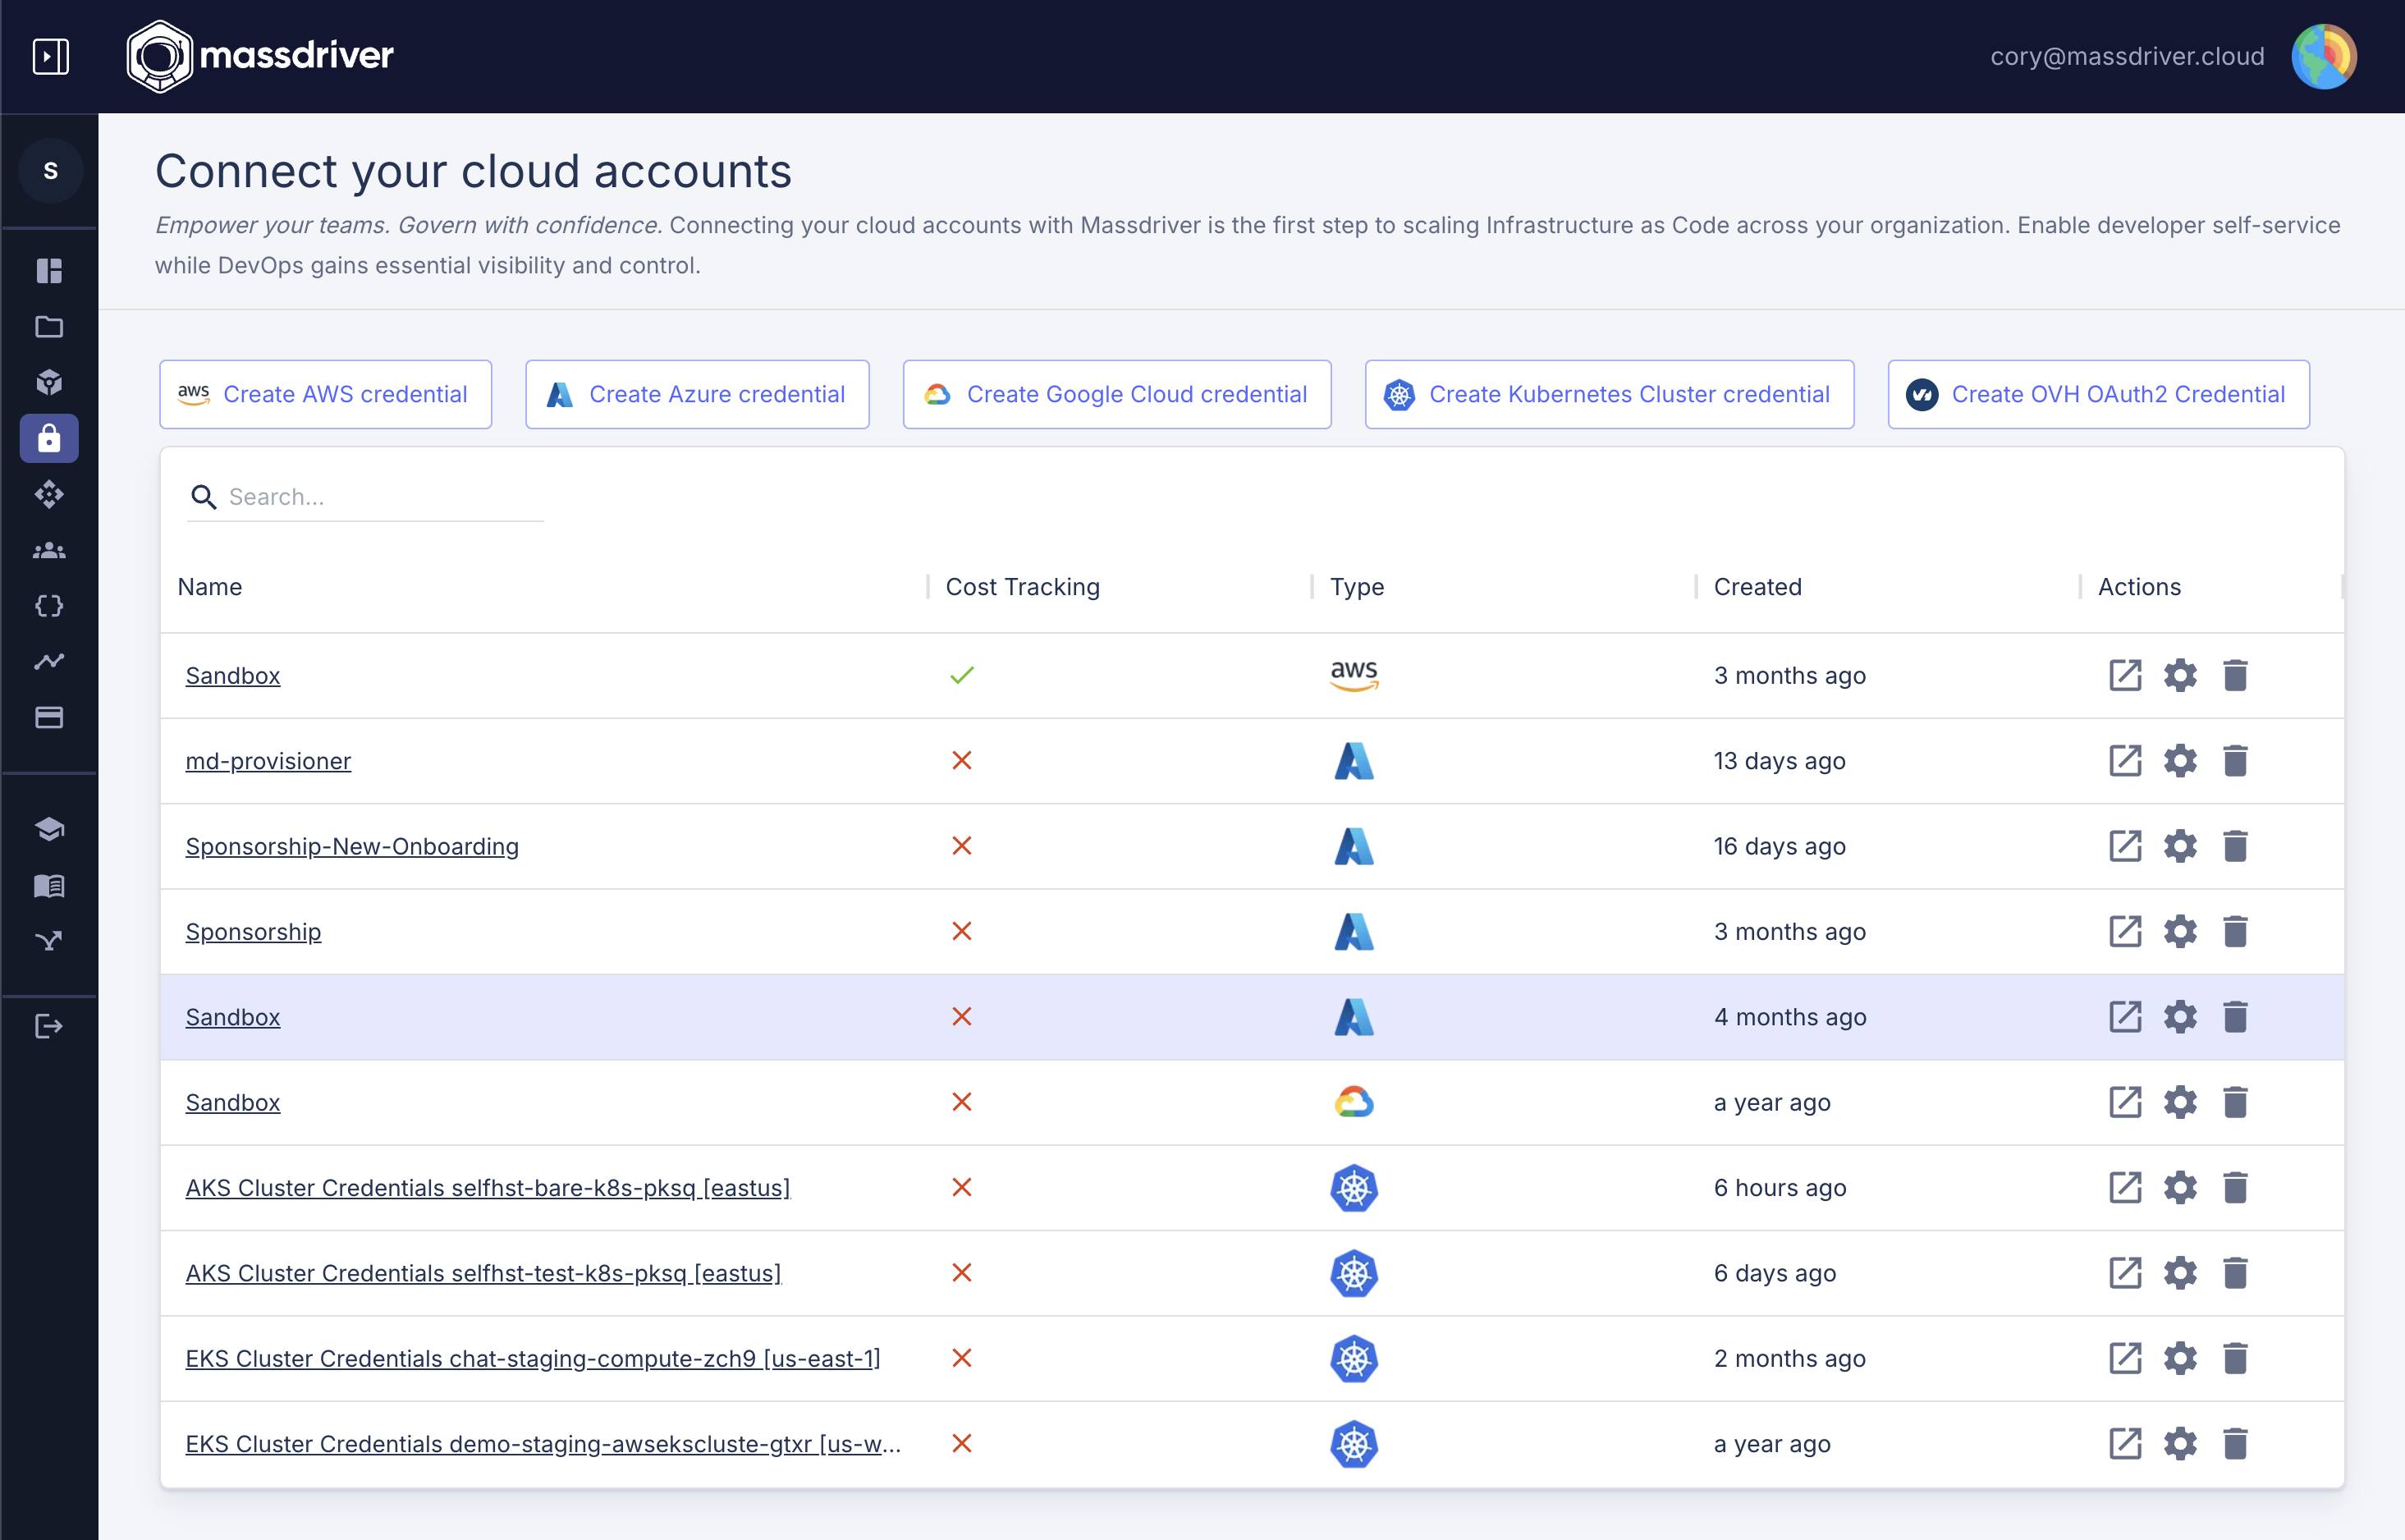Open settings for the md-provisioner credential
Screen dimensions: 2405x1540
pyautogui.click(x=2180, y=761)
